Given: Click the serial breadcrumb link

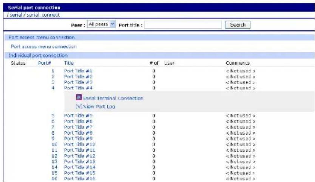Looking at the screenshot, I should (x=16, y=15).
